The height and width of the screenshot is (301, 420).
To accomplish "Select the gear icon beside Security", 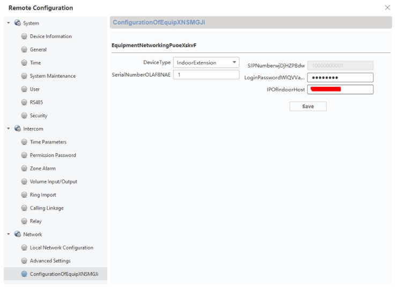I will [x=24, y=115].
